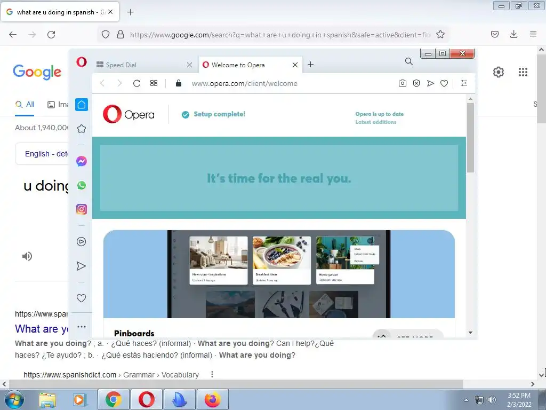This screenshot has height=410, width=546.
Task: Open Messenger in Opera sidebar
Action: [x=82, y=161]
